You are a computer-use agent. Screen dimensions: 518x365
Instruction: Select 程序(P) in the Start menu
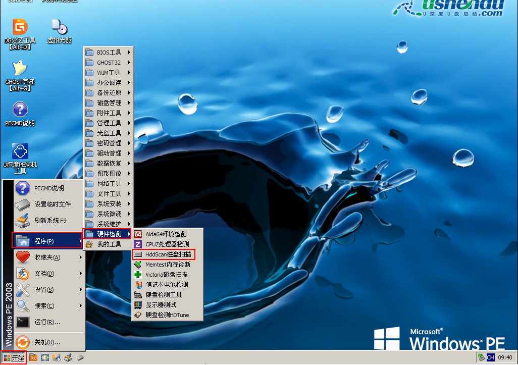[47, 240]
